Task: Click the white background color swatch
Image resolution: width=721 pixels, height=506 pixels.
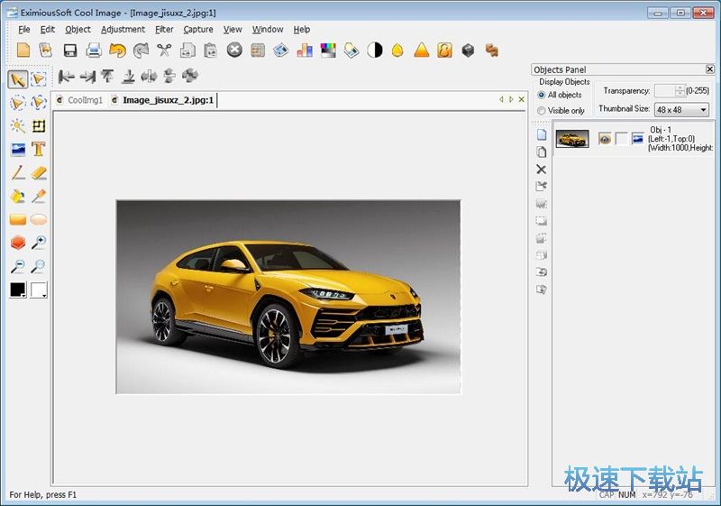Action: coord(37,290)
